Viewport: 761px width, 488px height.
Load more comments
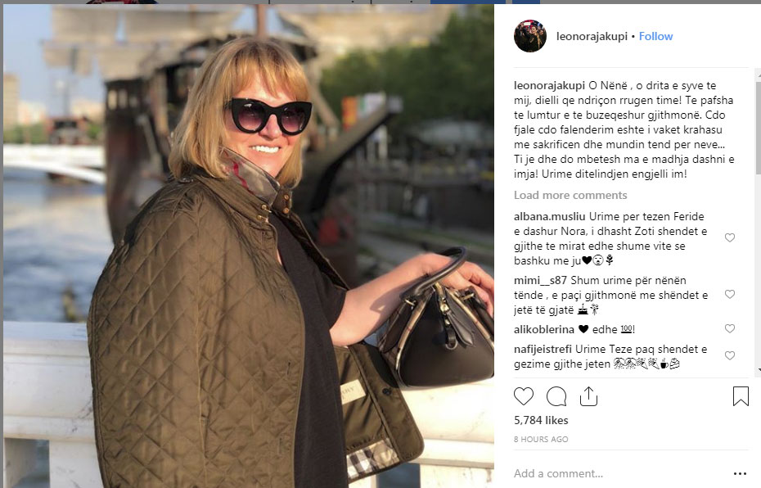click(570, 195)
